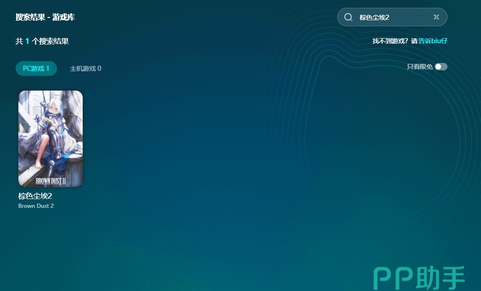
Task: Click the magnifier search icon
Action: [x=348, y=17]
